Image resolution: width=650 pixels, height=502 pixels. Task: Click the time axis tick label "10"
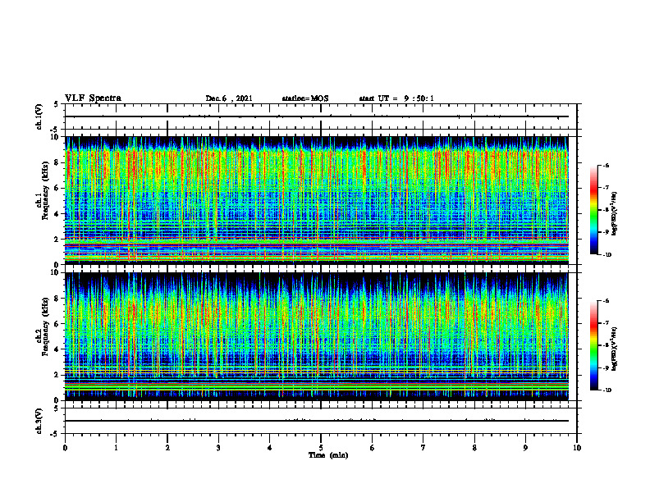tap(577, 448)
